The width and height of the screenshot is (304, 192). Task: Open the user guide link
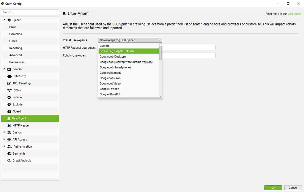pos(294,14)
